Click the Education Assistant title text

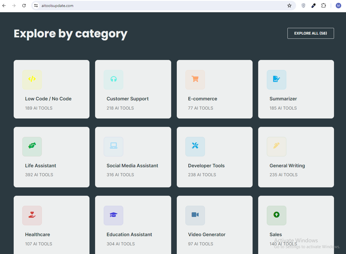click(x=129, y=234)
